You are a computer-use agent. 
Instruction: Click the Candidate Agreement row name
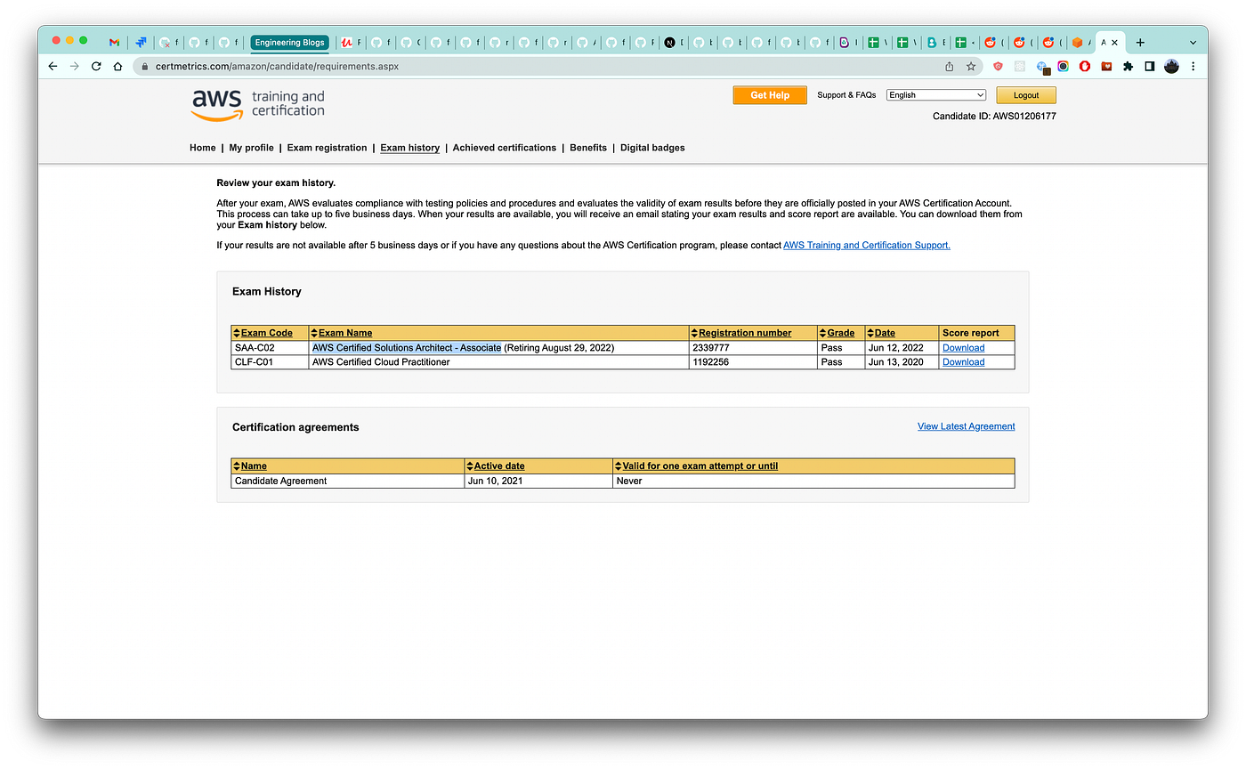[x=280, y=481]
